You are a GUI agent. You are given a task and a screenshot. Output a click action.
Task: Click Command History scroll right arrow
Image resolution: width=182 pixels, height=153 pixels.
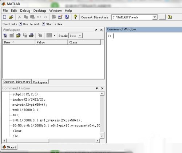click(x=97, y=141)
